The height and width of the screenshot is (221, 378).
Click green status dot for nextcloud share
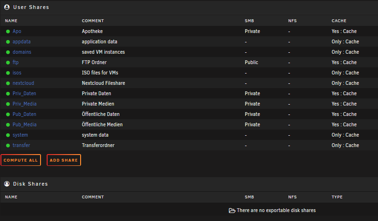[x=8, y=83]
